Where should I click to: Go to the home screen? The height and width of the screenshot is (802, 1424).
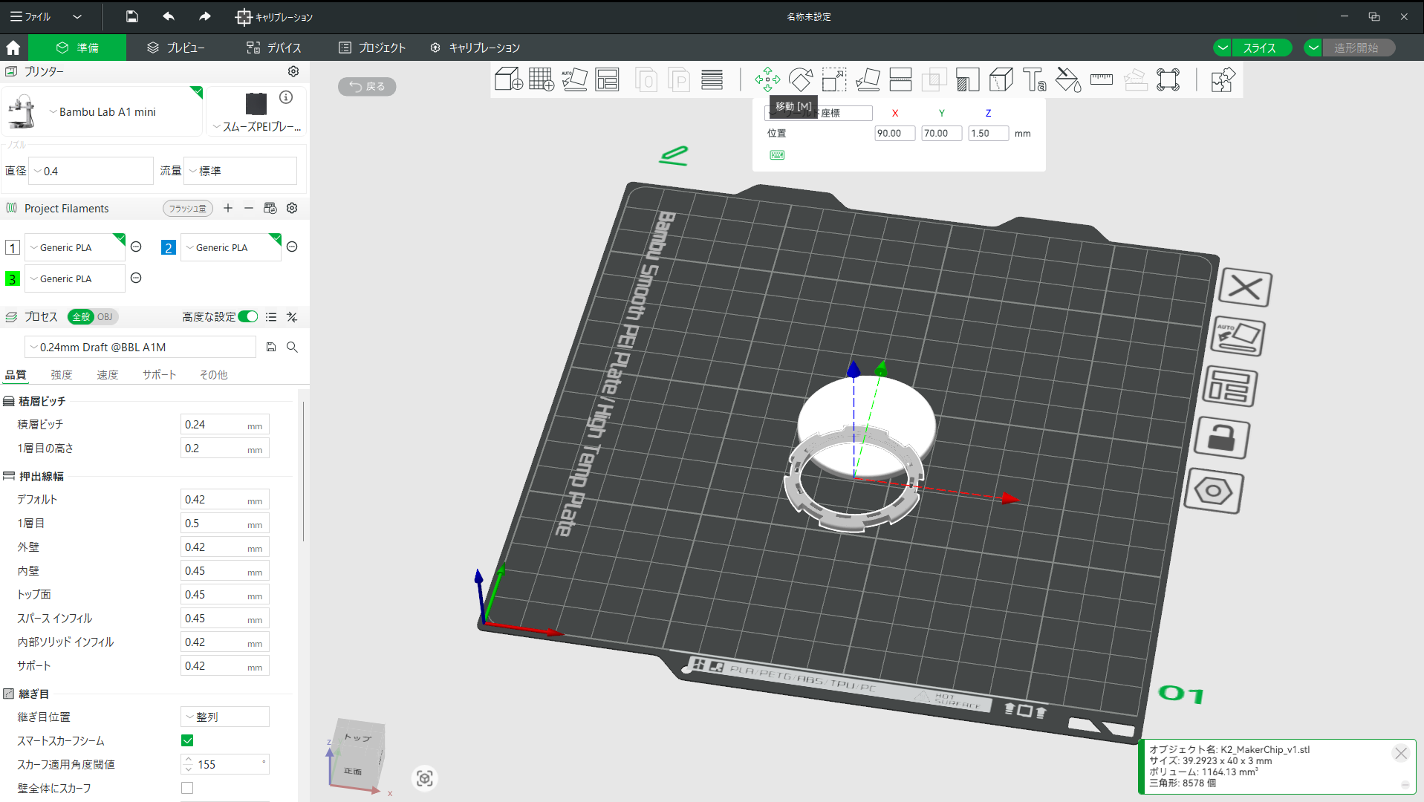(x=13, y=48)
